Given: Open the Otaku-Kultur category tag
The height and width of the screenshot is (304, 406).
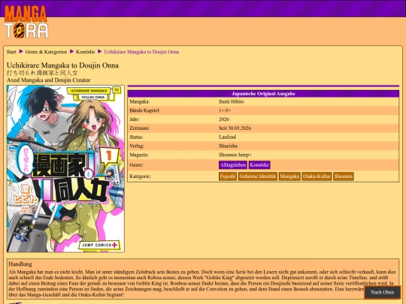Looking at the screenshot, I should point(317,176).
